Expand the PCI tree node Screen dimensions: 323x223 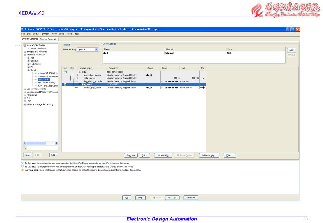pyautogui.click(x=29, y=67)
